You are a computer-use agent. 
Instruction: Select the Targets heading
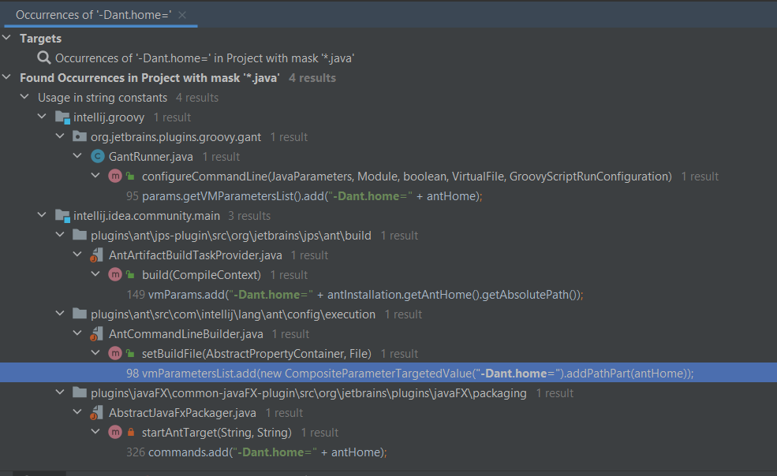tap(41, 38)
